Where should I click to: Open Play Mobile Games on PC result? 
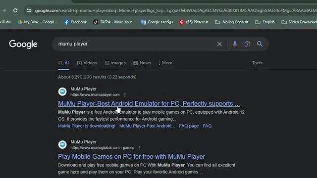tap(131, 157)
